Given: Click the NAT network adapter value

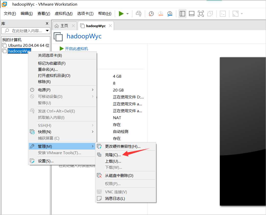Looking at the screenshot, I should [x=117, y=118].
